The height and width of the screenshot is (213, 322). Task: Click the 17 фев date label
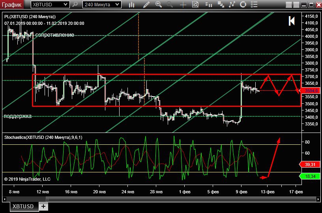coord(296,192)
